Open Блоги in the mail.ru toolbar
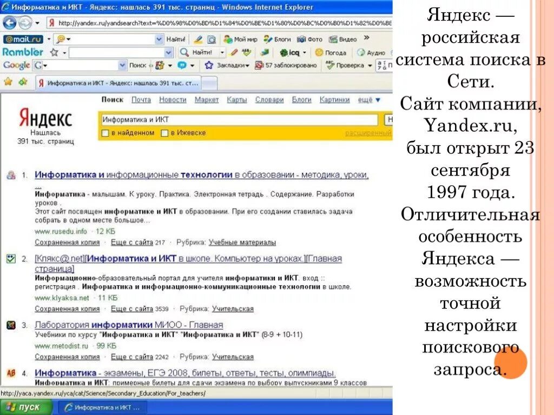 click(278, 39)
